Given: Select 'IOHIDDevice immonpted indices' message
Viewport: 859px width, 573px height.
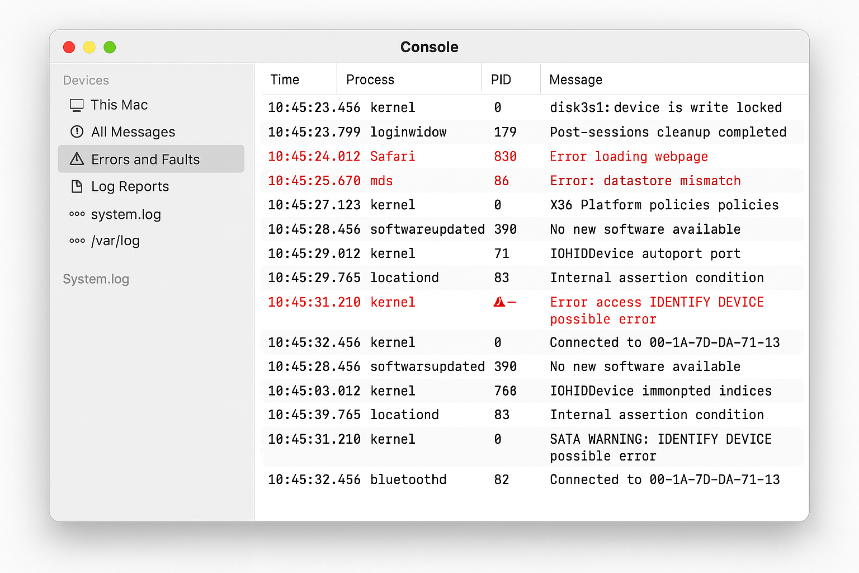Looking at the screenshot, I should 660,391.
